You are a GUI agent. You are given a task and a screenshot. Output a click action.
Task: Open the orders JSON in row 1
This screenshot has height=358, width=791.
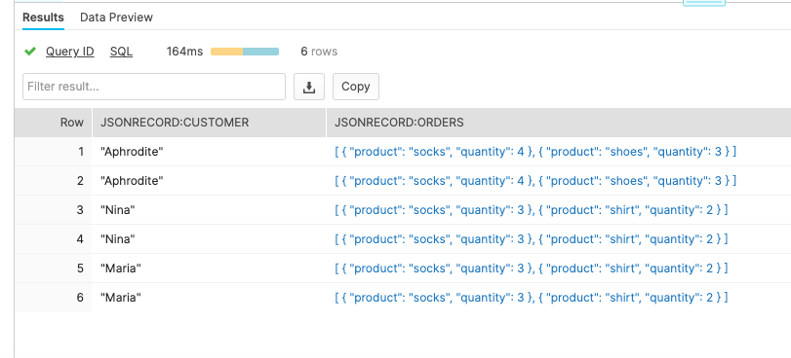535,152
